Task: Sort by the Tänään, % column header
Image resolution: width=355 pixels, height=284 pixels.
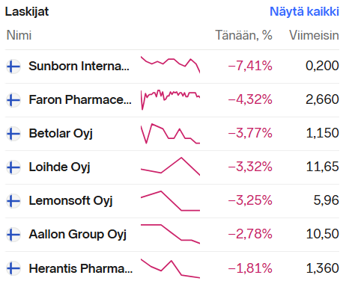Action: coord(243,35)
